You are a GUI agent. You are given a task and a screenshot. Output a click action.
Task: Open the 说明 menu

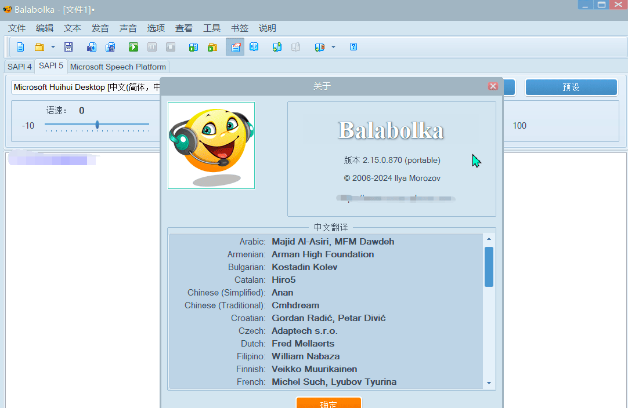tap(268, 28)
